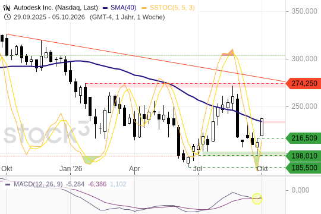
Task: Click the Jul time axis label
Action: [x=198, y=169]
